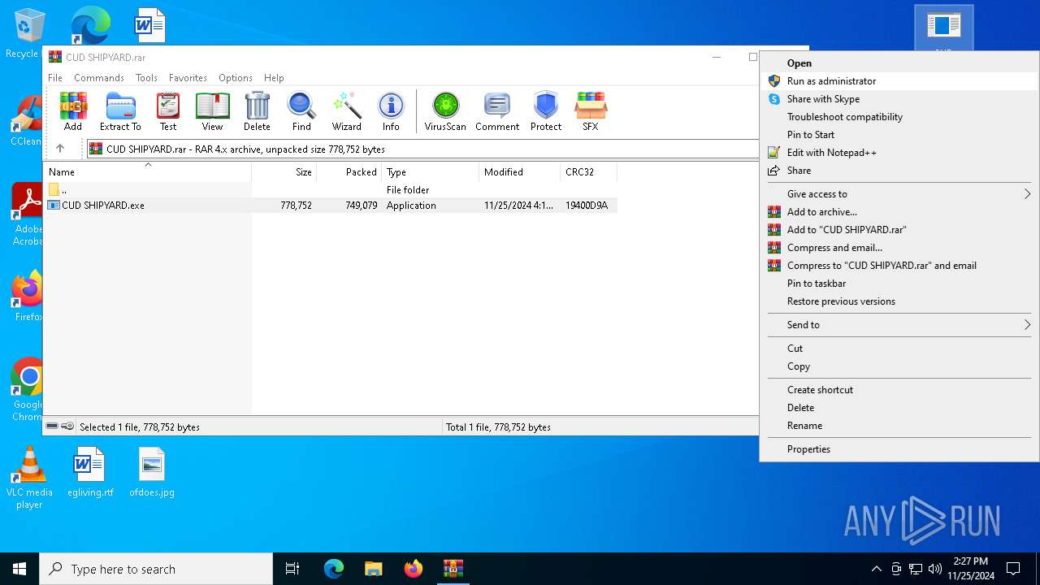Screen dimensions: 1040x585
Task: Select the Firefox desktop icon
Action: coord(27,297)
